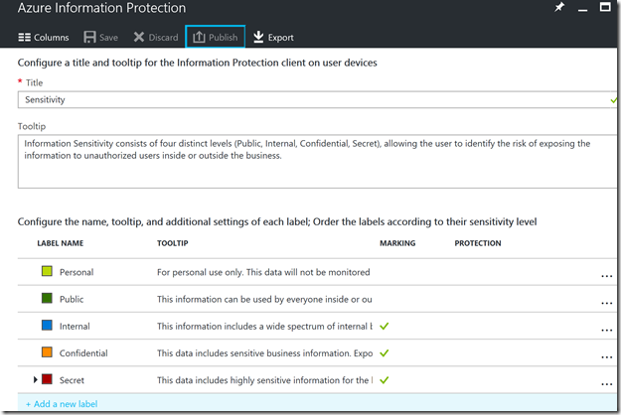This screenshot has width=621, height=415.
Task: Open the ellipsis menu for Confidential label
Action: 606,356
